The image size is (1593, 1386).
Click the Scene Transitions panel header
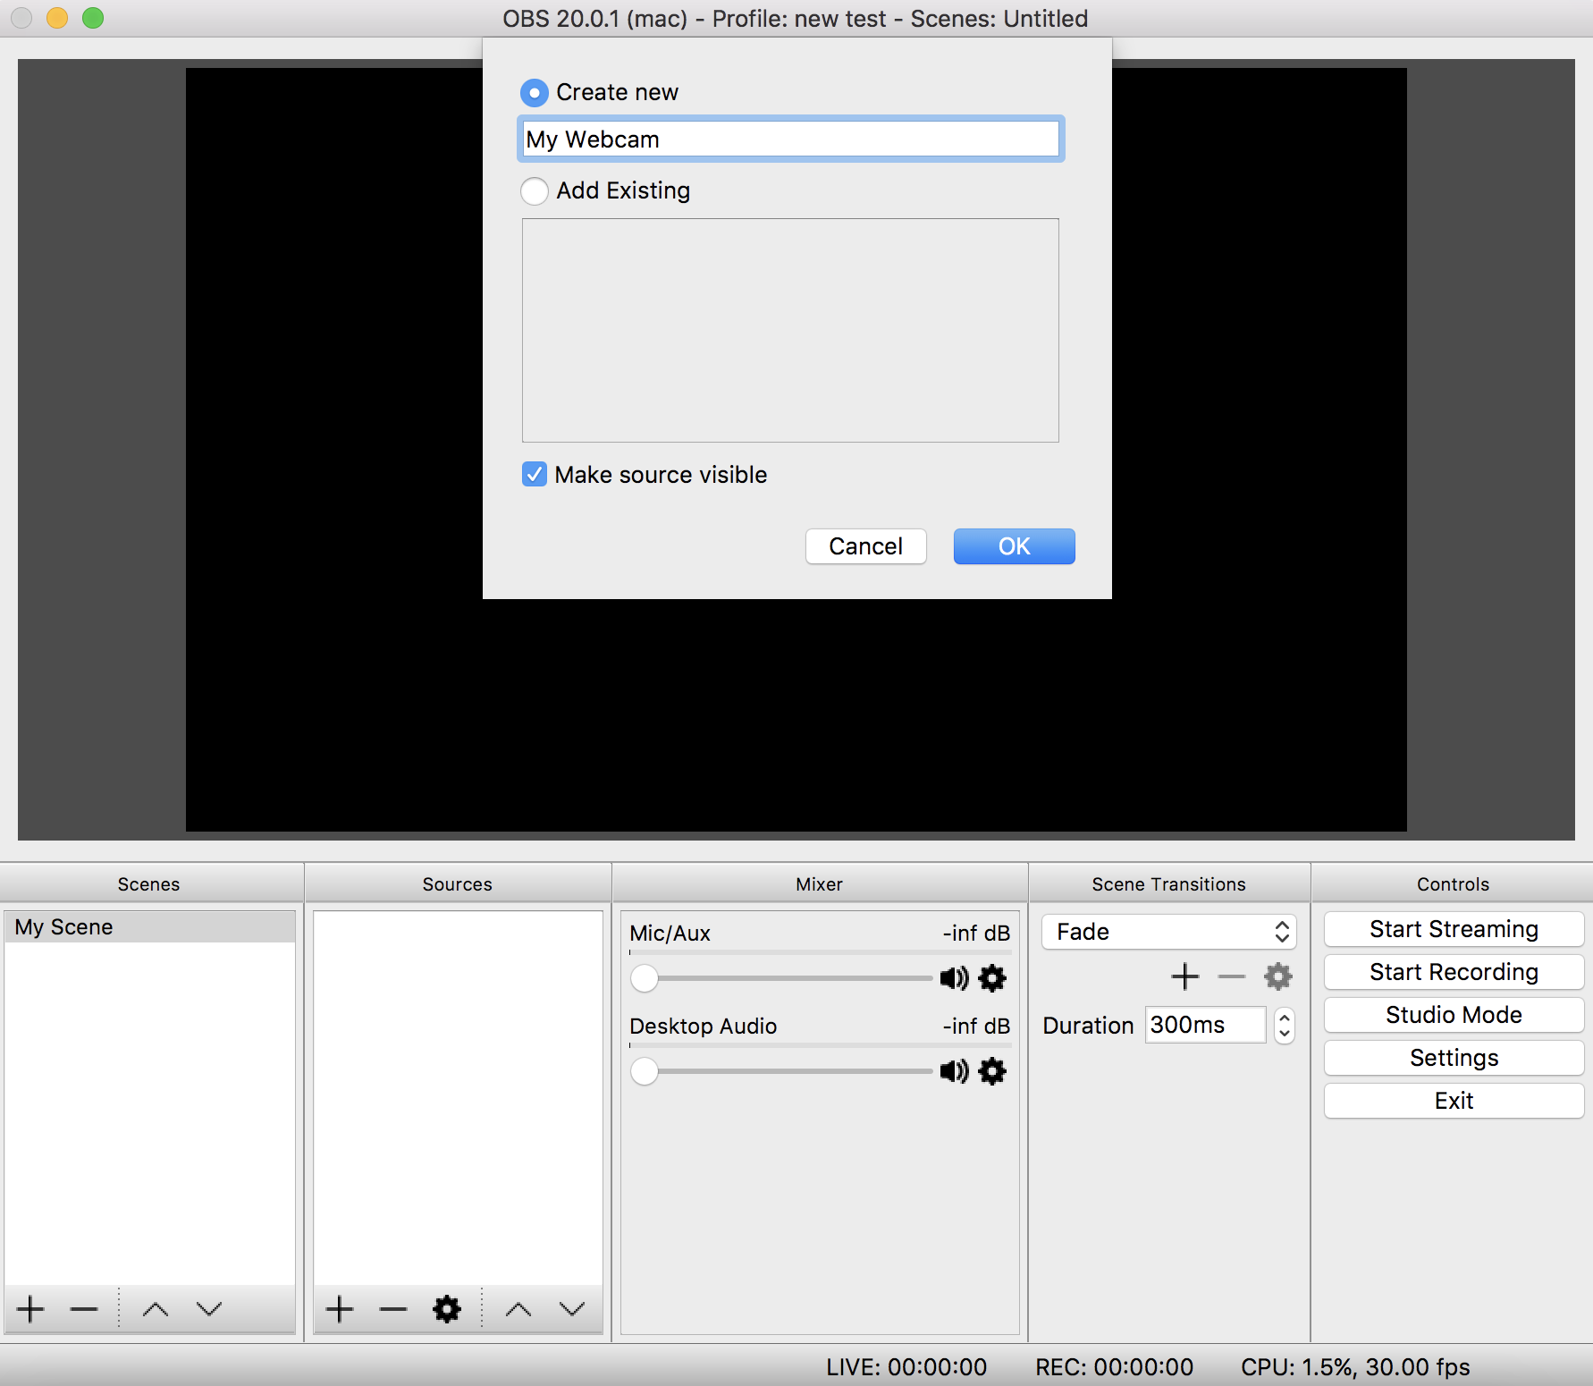[1169, 884]
